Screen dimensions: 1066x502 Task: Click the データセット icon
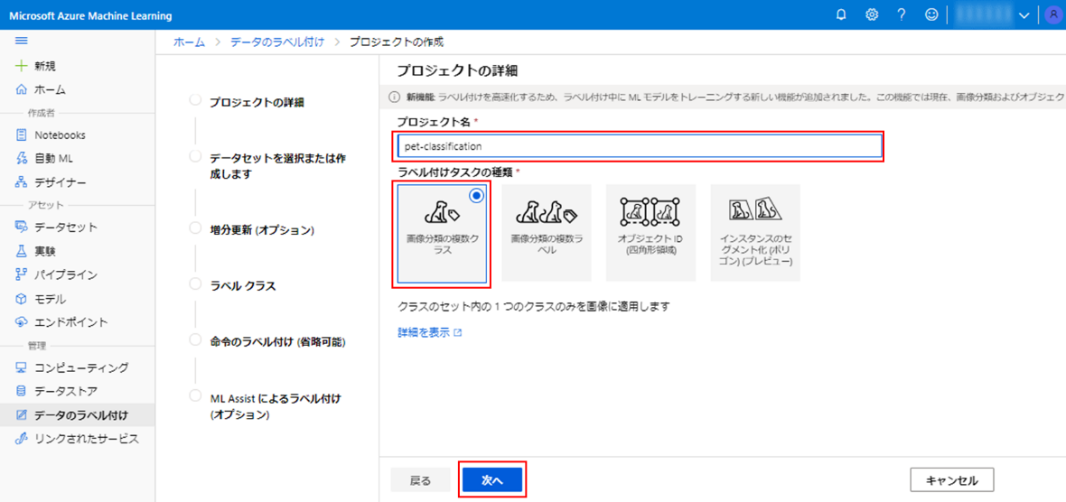tap(21, 227)
